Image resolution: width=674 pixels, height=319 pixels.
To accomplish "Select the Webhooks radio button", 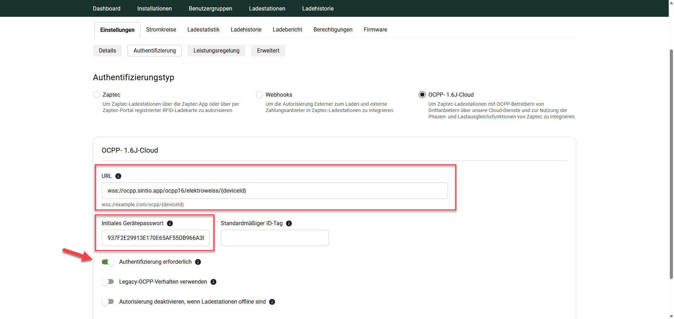I will coord(259,95).
